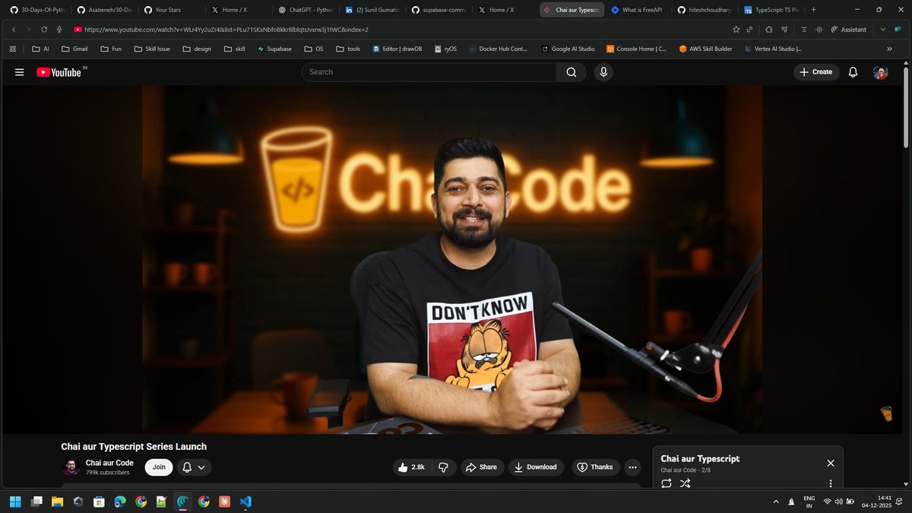The image size is (912, 513).
Task: Open the playlist more-options three-dot menu
Action: coord(830,483)
